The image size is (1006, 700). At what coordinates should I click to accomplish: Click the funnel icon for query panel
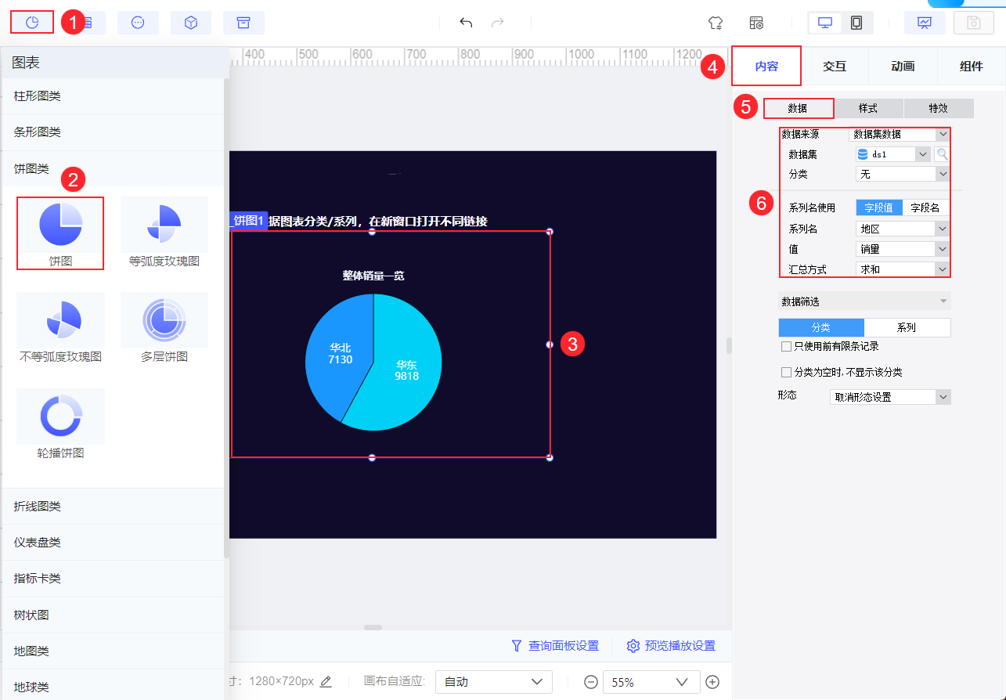(x=517, y=646)
